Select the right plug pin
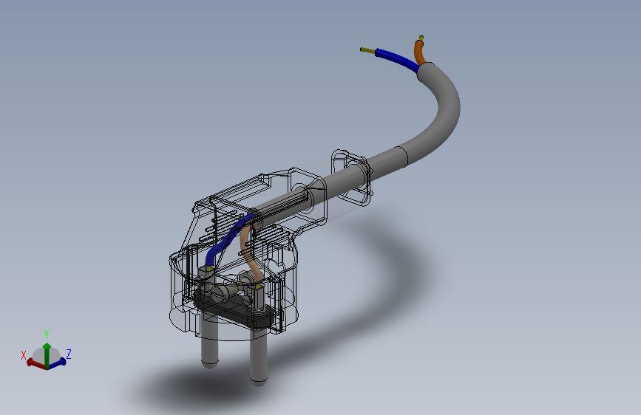The image size is (641, 415). click(x=258, y=355)
